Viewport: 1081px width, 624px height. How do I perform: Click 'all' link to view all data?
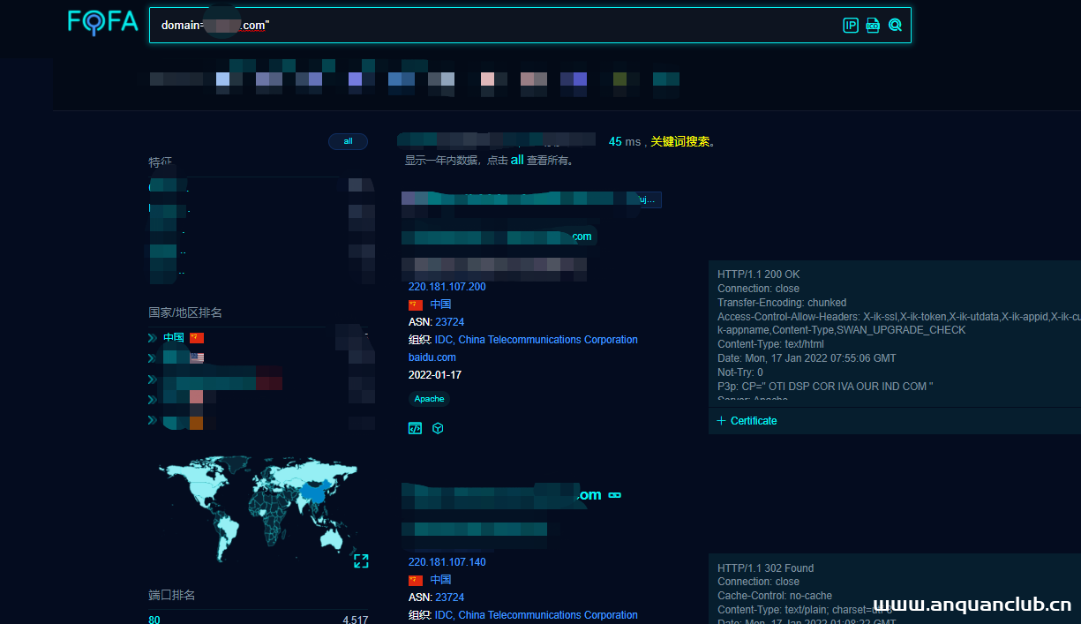517,161
